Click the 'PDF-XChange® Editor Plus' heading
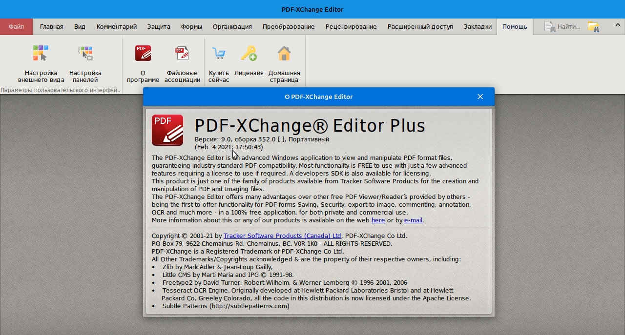Screen dimensions: 625x335 tap(310, 125)
